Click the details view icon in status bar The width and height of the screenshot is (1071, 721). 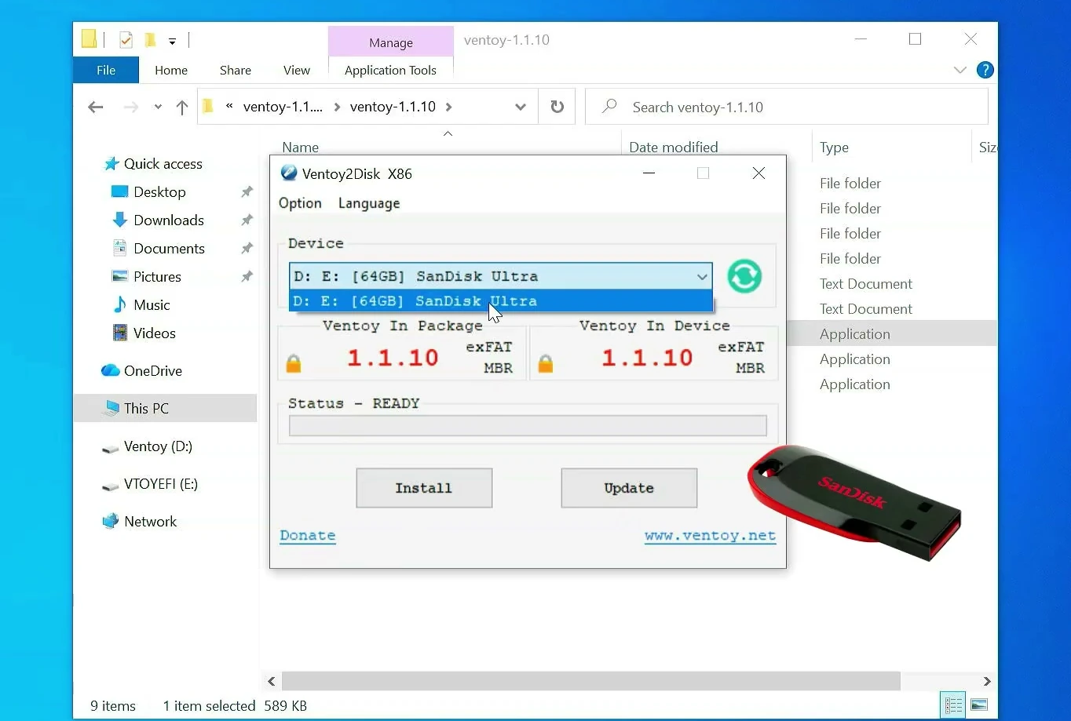(x=952, y=705)
